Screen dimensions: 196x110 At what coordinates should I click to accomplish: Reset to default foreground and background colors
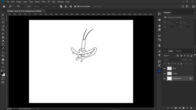[x=1, y=70]
